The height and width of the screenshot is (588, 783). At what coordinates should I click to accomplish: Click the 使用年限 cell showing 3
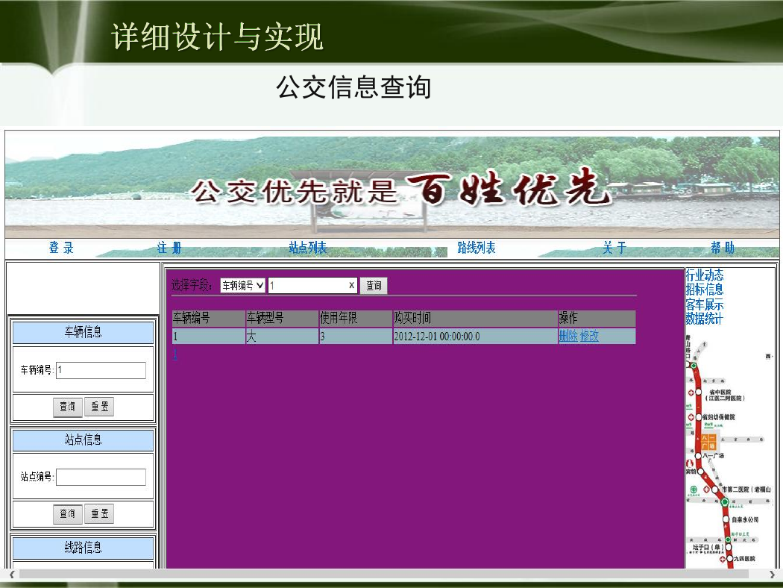coord(356,337)
